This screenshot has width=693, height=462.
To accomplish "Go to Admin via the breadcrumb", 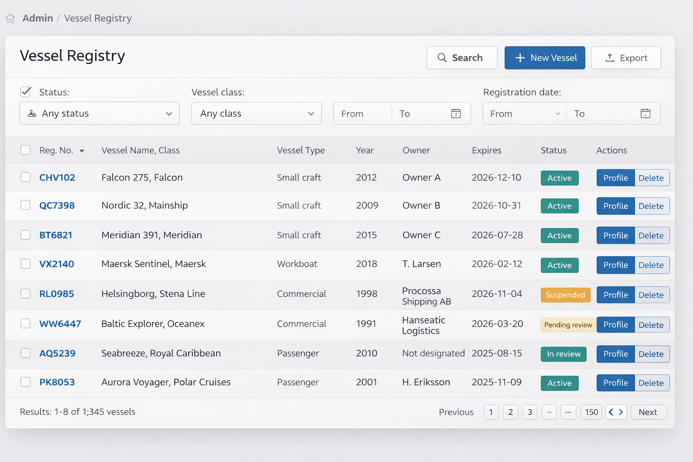I will [x=37, y=18].
